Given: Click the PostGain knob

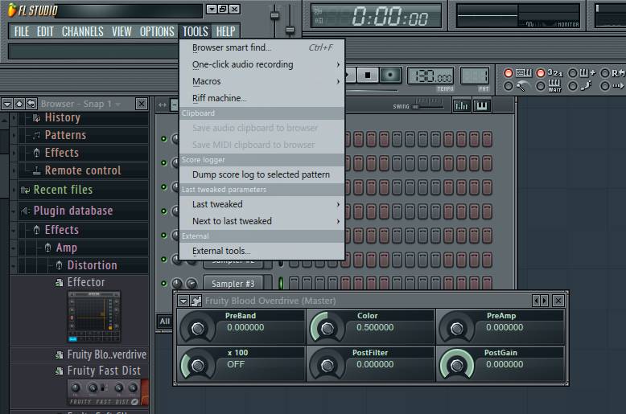Looking at the screenshot, I should pyautogui.click(x=457, y=365).
